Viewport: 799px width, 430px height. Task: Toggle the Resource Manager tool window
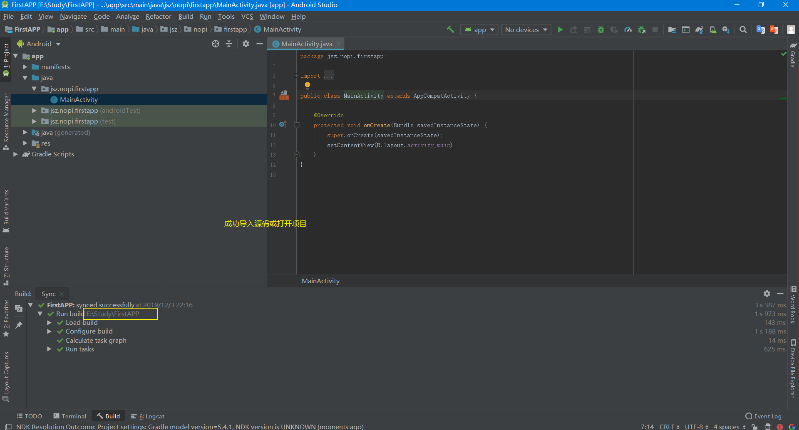click(x=6, y=122)
